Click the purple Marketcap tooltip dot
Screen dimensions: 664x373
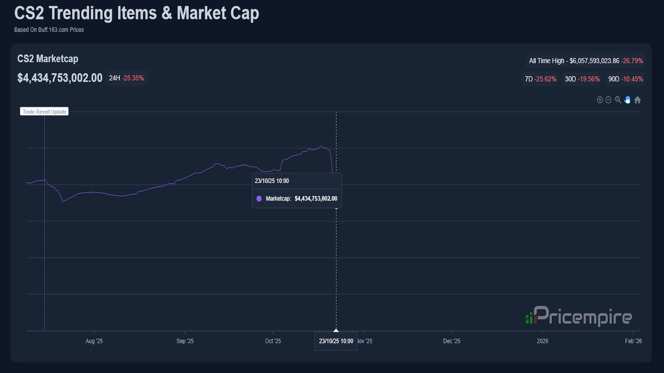259,198
